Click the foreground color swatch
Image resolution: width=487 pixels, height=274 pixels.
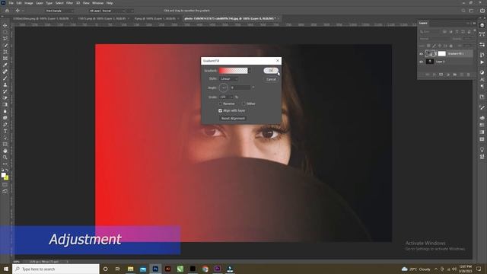pos(3,175)
